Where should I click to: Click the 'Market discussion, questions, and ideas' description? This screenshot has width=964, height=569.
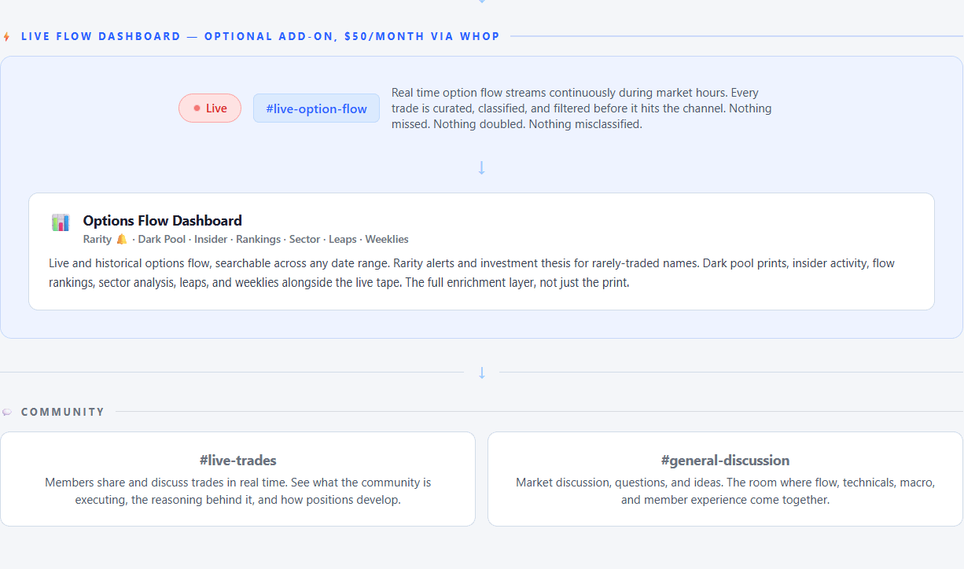tap(726, 491)
